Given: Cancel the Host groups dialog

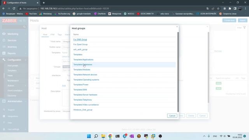Looking at the screenshot, I should click(x=172, y=116).
